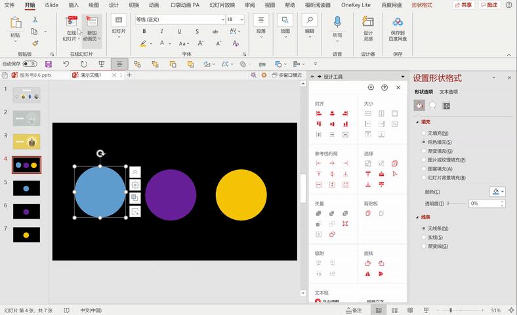Collapse the 填充 section
Image resolution: width=517 pixels, height=315 pixels.
(417, 122)
